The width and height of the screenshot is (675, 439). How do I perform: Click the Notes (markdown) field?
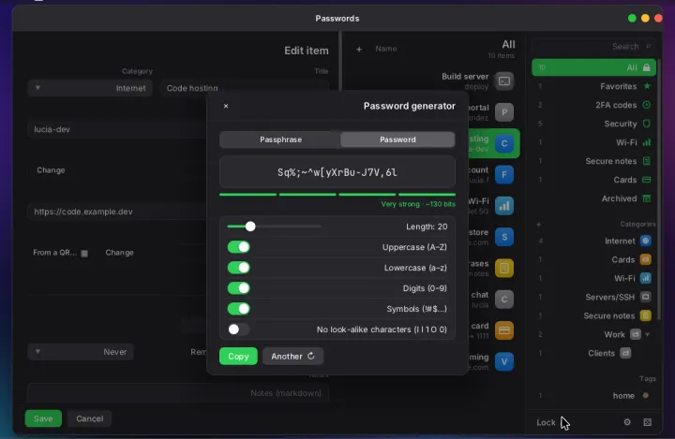(x=178, y=393)
